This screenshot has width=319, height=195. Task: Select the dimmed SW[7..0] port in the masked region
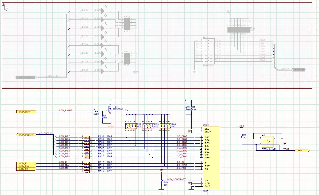click(299, 70)
